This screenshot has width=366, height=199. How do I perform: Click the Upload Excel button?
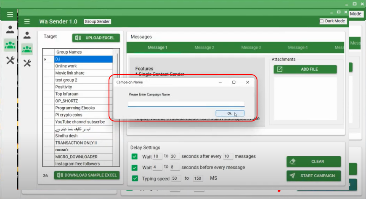(x=96, y=38)
